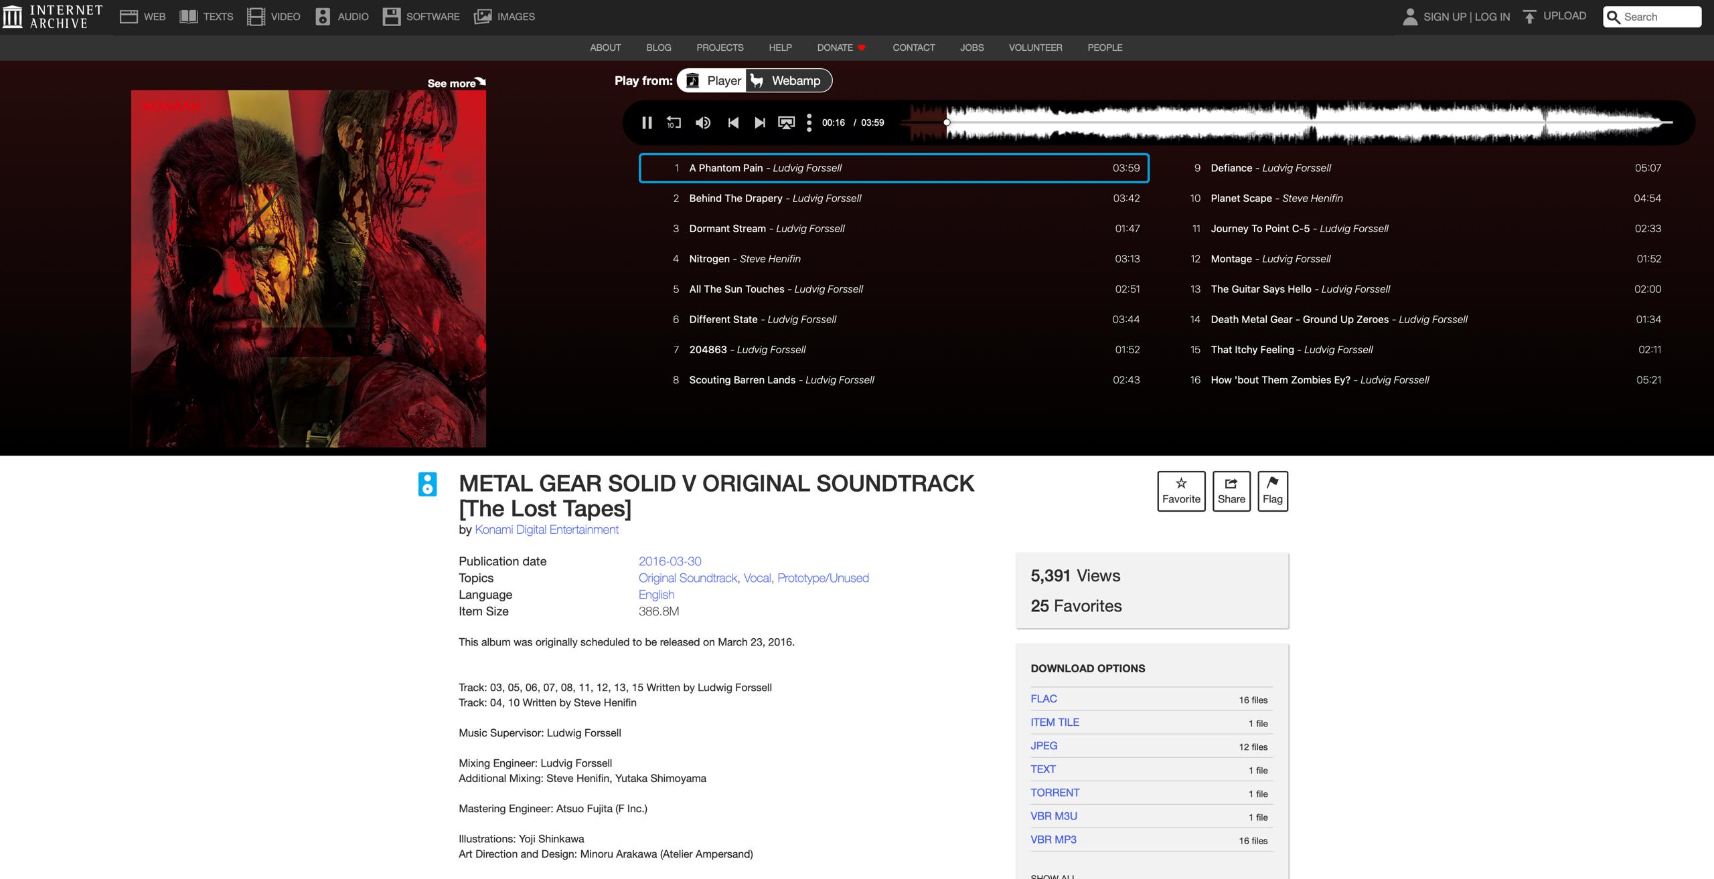The image size is (1714, 879).
Task: Click the audio item type icon
Action: click(x=427, y=484)
